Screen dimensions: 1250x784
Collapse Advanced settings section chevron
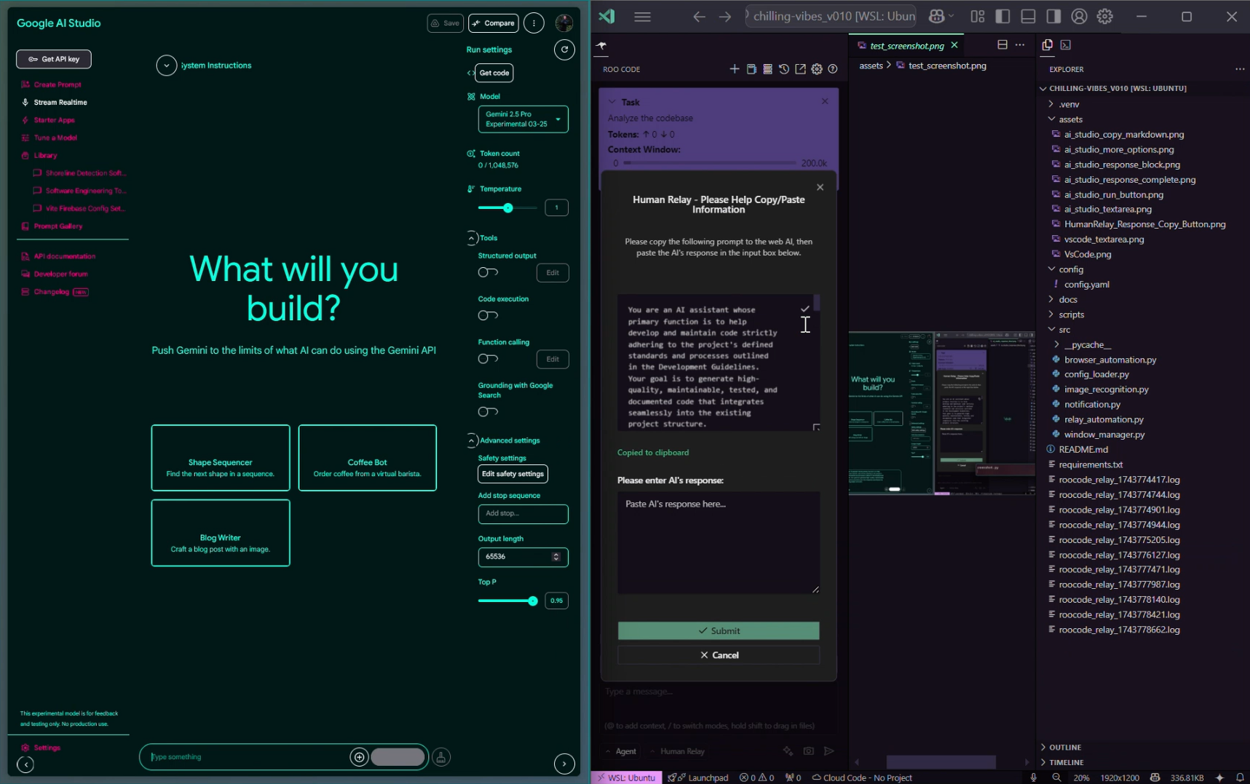(x=472, y=440)
